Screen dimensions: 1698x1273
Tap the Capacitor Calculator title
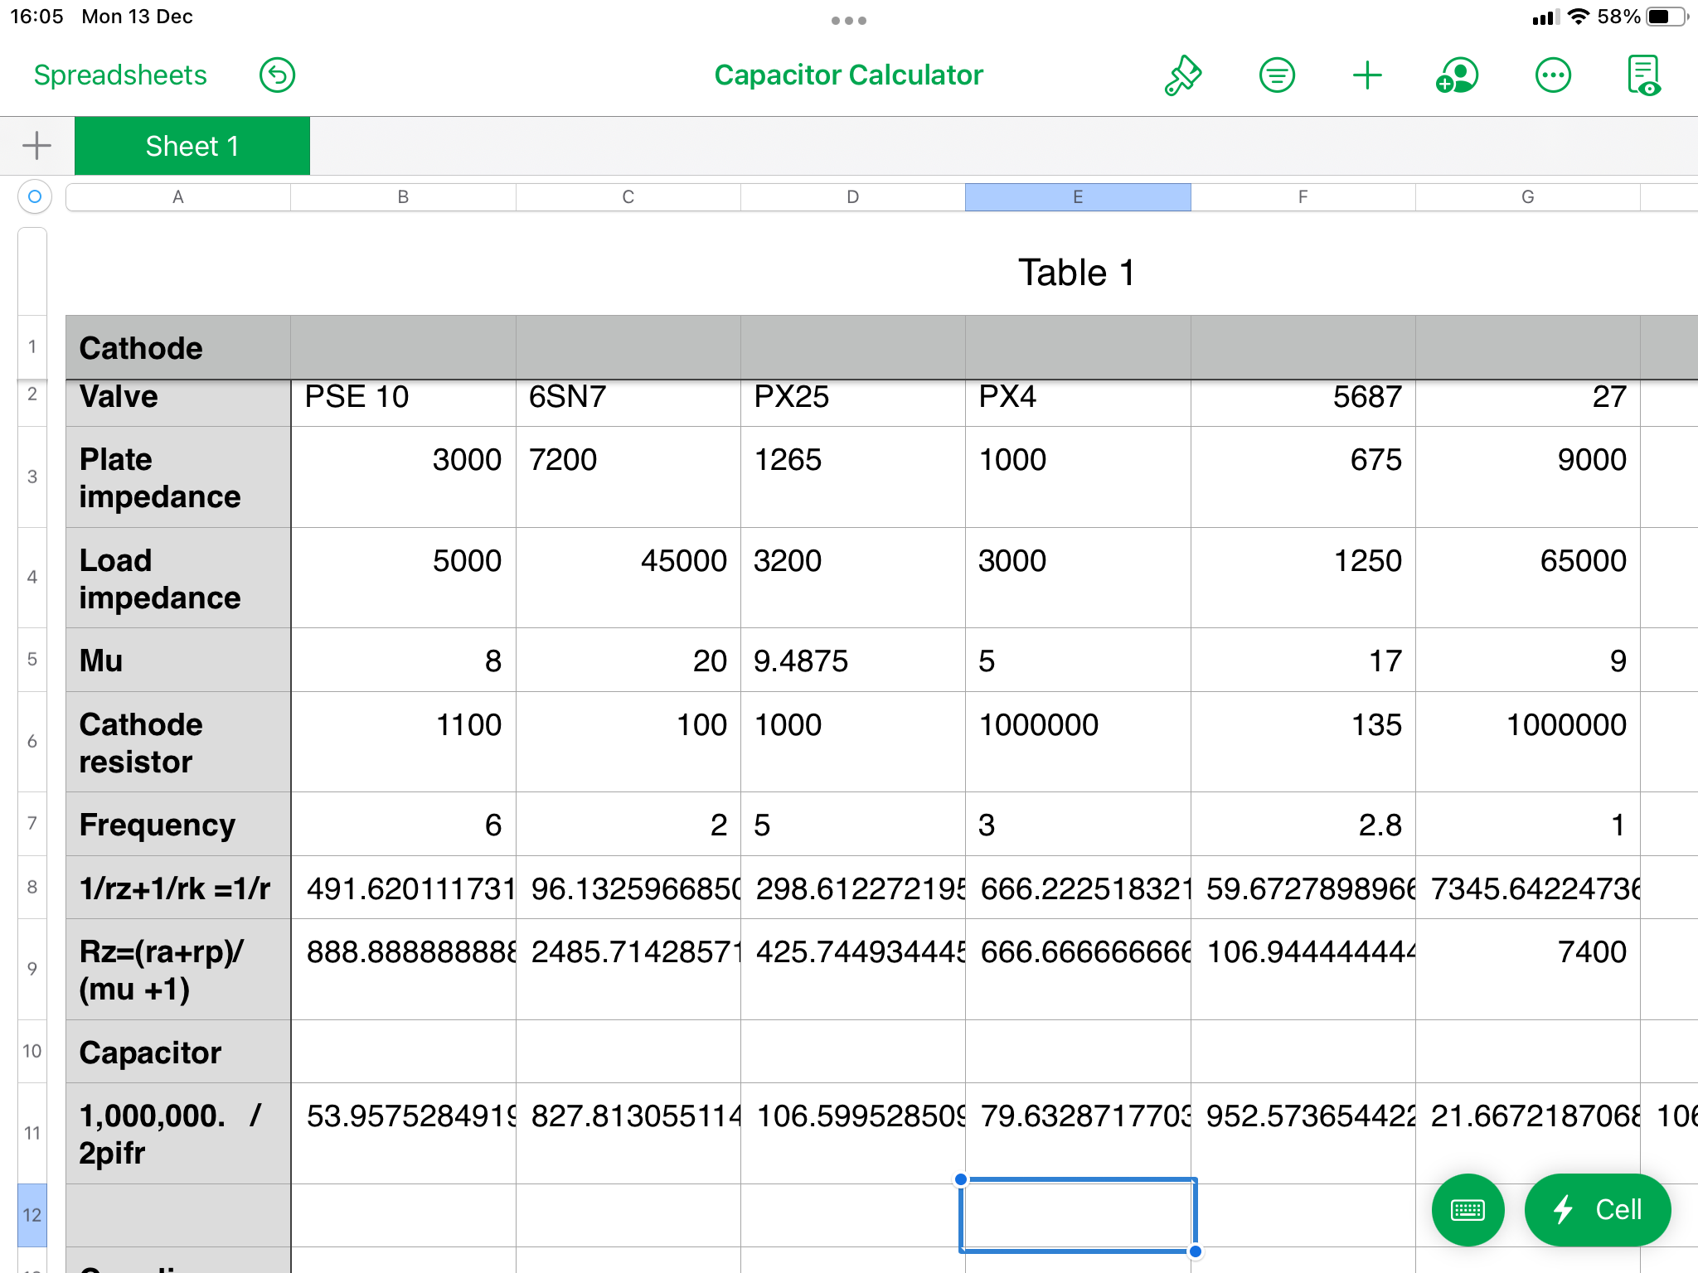[x=848, y=75]
